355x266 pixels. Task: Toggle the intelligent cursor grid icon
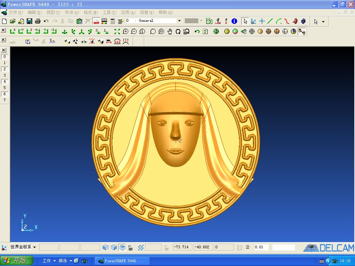(x=141, y=247)
